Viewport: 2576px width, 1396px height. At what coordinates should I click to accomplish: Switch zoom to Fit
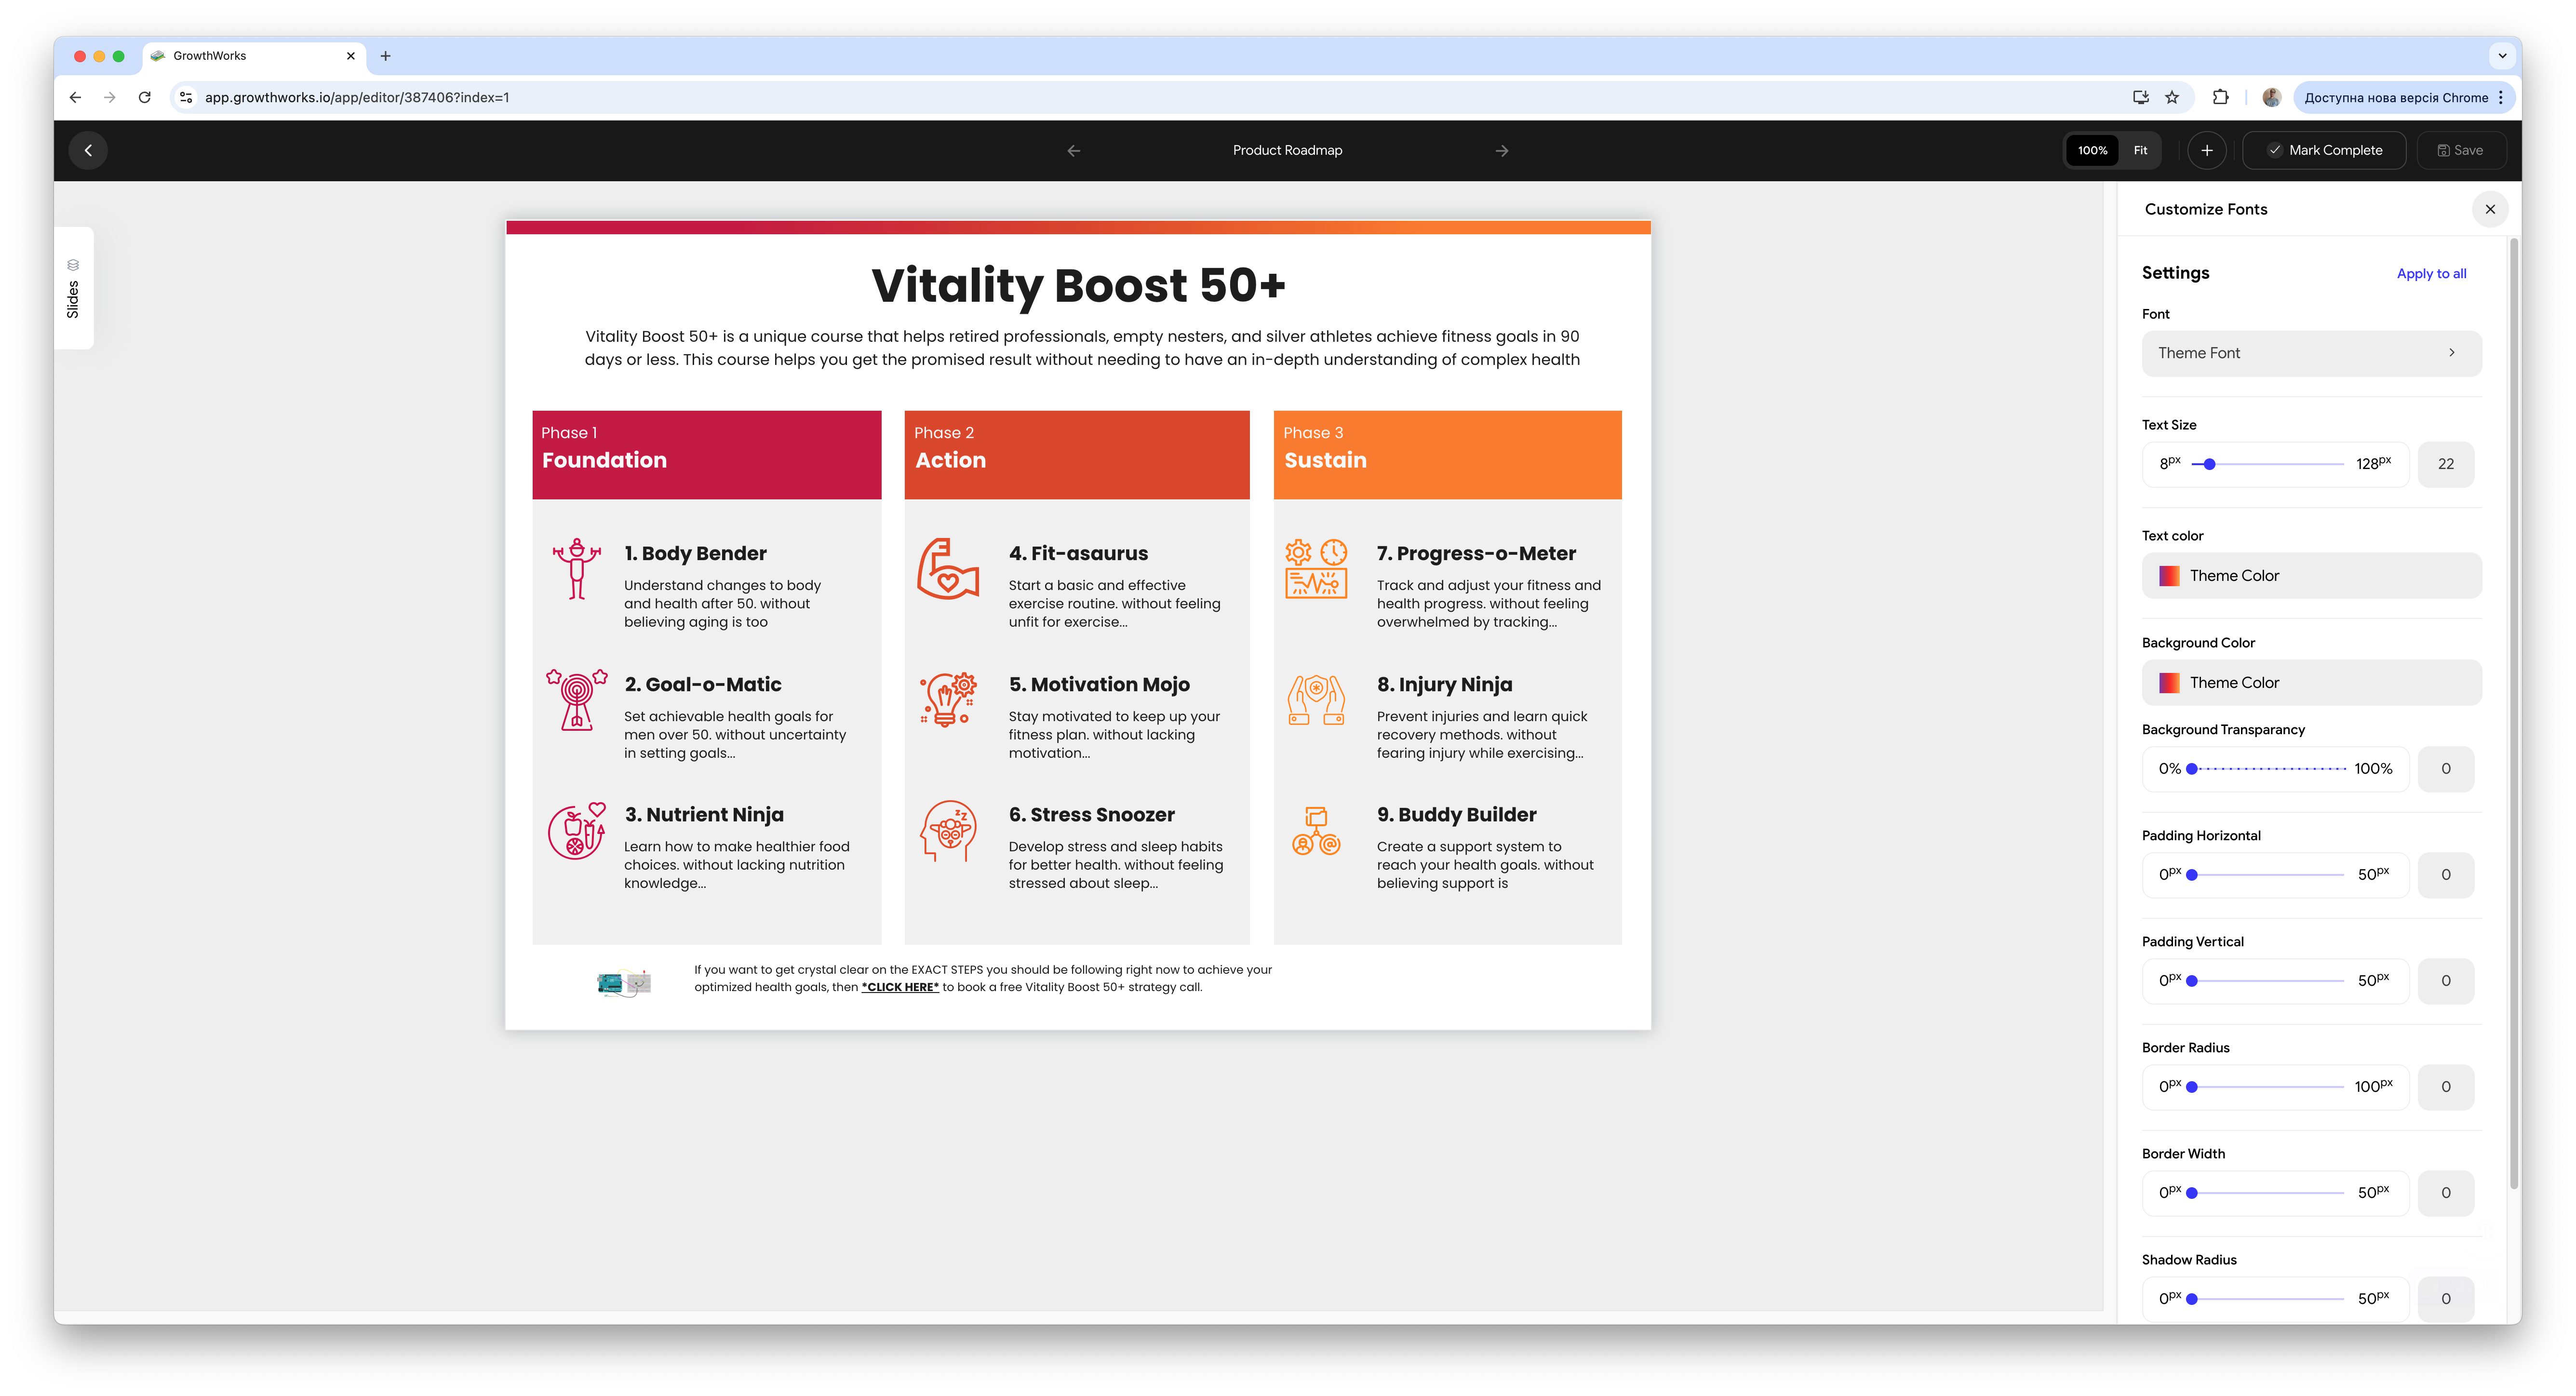tap(2140, 150)
